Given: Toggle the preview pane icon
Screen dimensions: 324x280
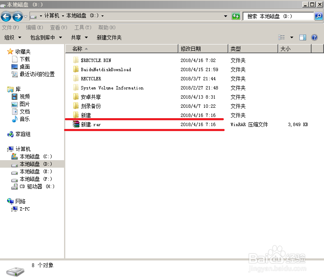Looking at the screenshot, I should [303, 37].
